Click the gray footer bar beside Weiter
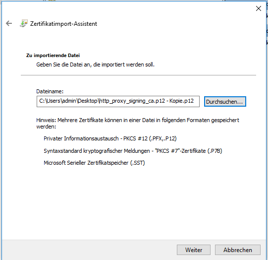 (89, 250)
